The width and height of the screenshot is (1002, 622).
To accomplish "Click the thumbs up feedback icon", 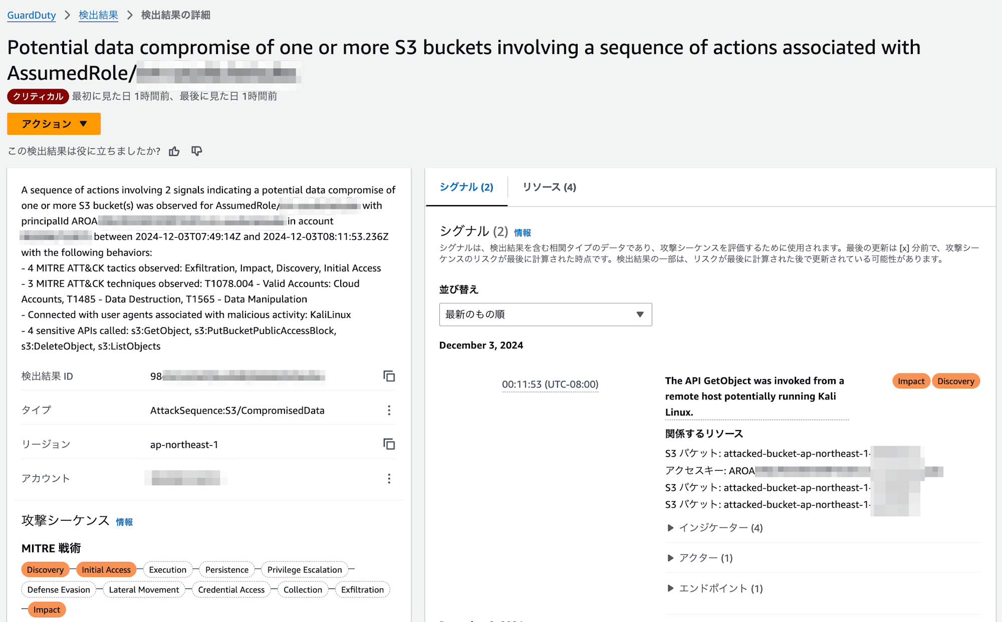I will 174,151.
